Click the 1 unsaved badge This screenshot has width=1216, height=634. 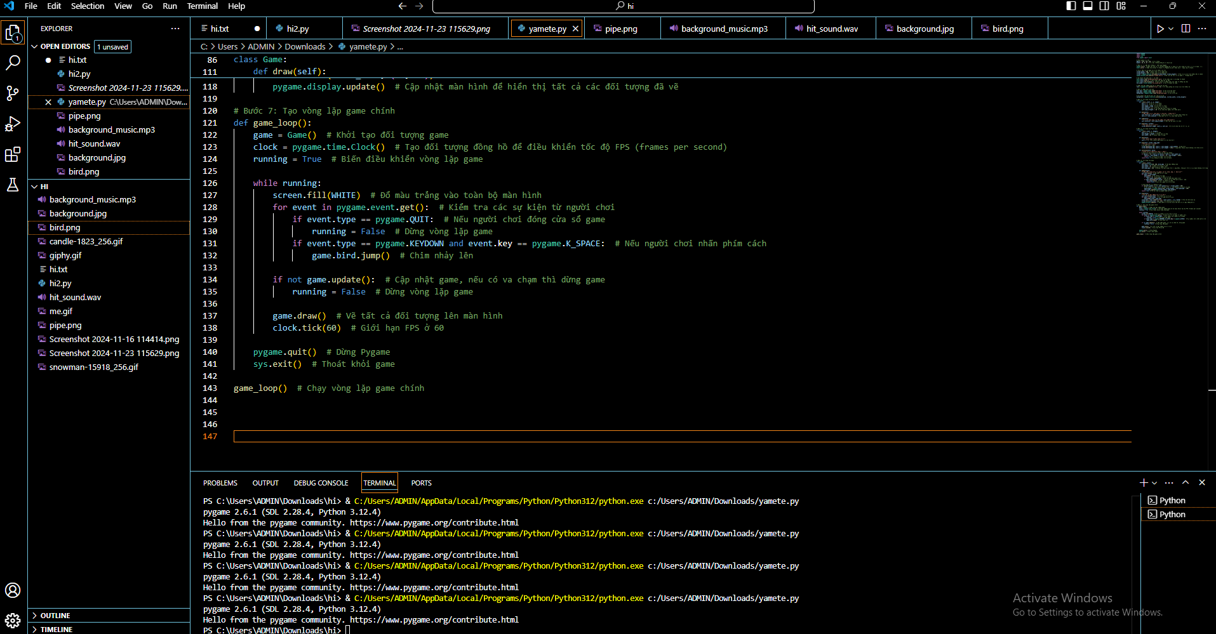click(x=113, y=47)
